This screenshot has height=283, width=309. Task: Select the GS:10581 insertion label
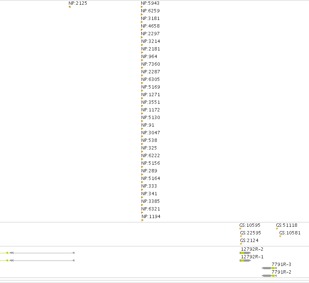290,233
